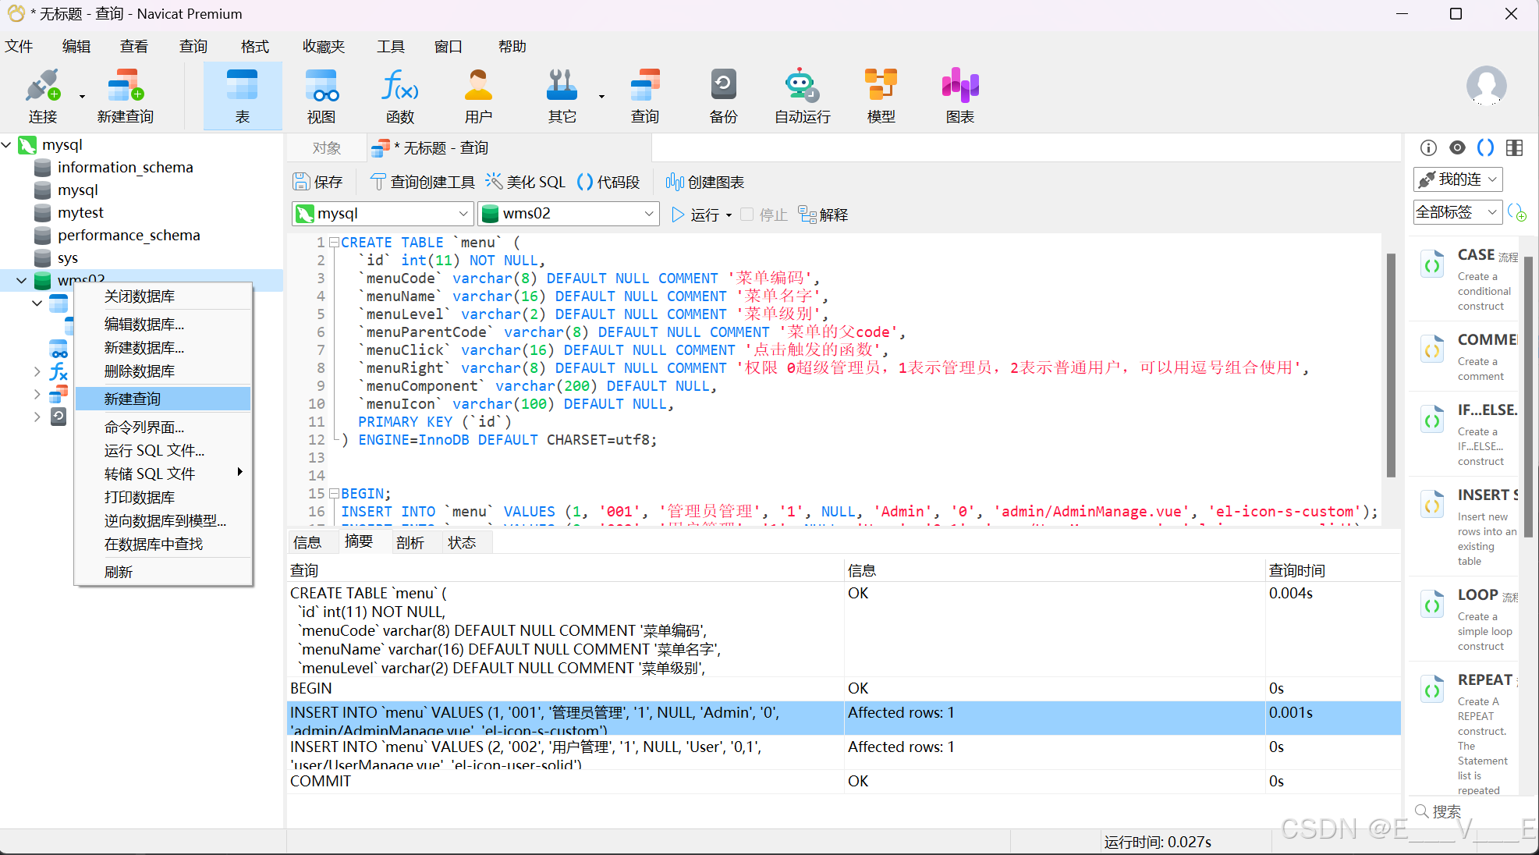Toggle the snippet preview eye icon
Screen dimensions: 1539x855
(1457, 147)
